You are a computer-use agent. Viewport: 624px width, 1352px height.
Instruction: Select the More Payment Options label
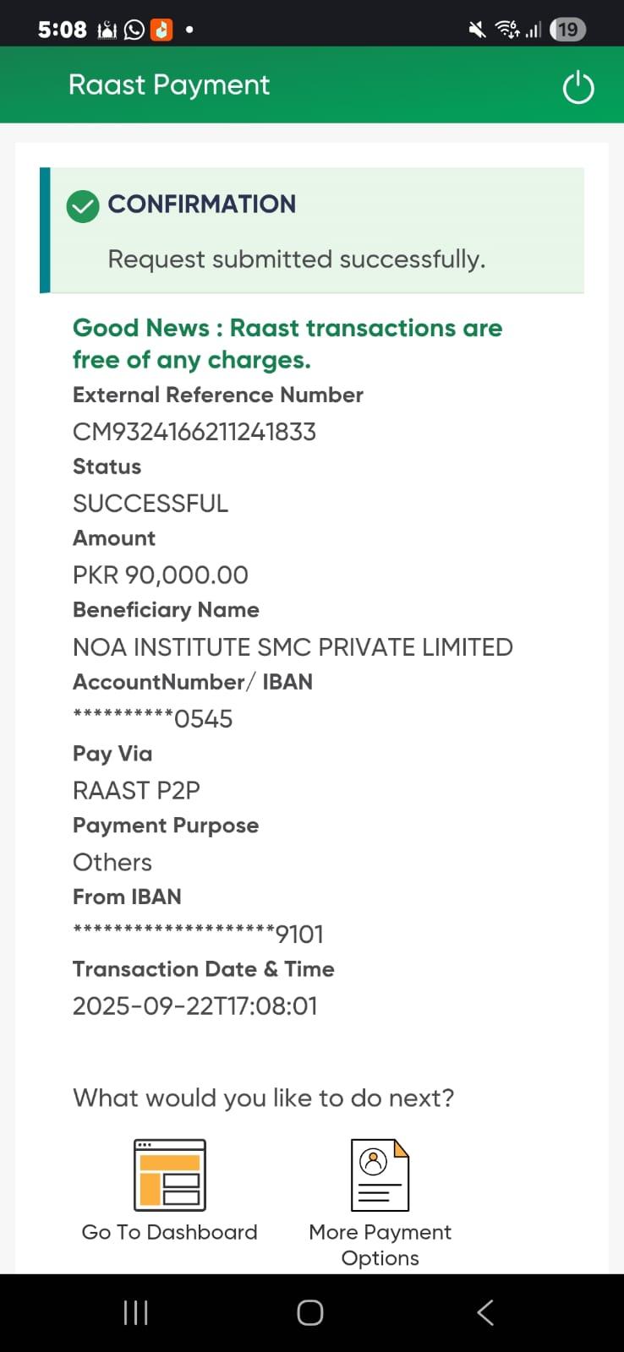coord(380,1245)
